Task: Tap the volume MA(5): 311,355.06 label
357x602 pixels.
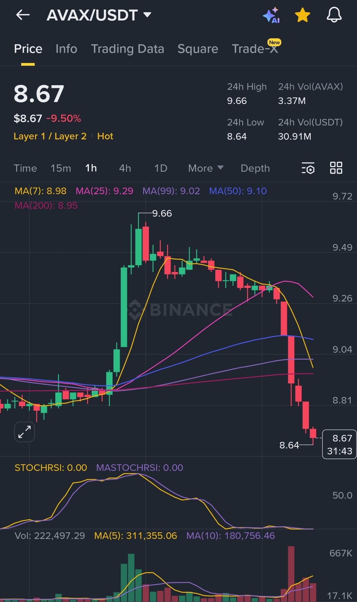Action: (x=136, y=536)
